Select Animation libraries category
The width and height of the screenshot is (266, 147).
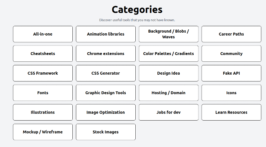click(x=106, y=34)
